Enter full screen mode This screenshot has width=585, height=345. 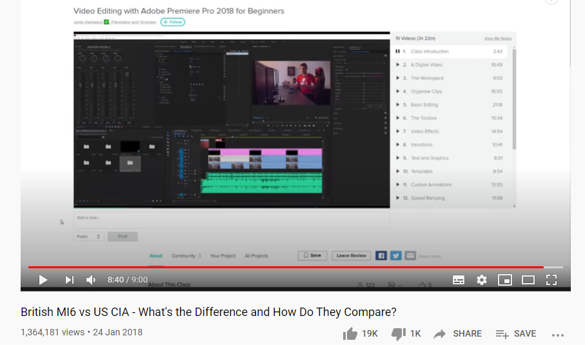tap(551, 280)
